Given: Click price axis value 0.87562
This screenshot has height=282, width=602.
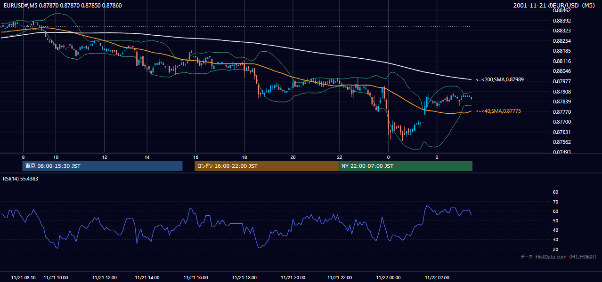Looking at the screenshot, I should (x=561, y=142).
